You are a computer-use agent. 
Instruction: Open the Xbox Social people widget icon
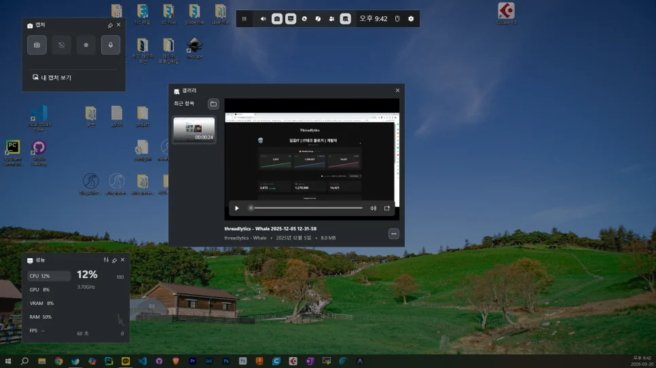click(332, 19)
